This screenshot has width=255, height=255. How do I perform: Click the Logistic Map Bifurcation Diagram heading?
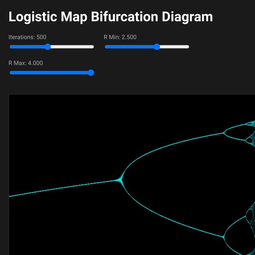tap(110, 17)
